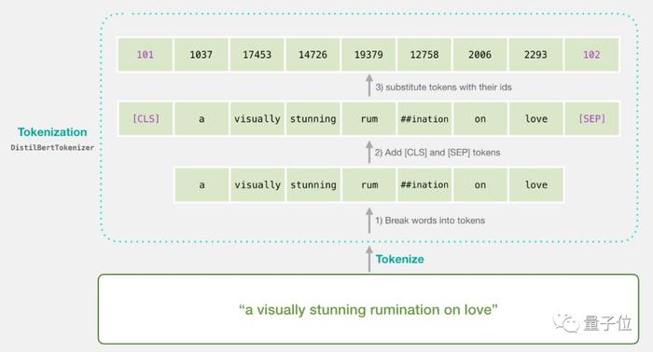Click the '3) substitute tokens with their ids' label

[443, 88]
